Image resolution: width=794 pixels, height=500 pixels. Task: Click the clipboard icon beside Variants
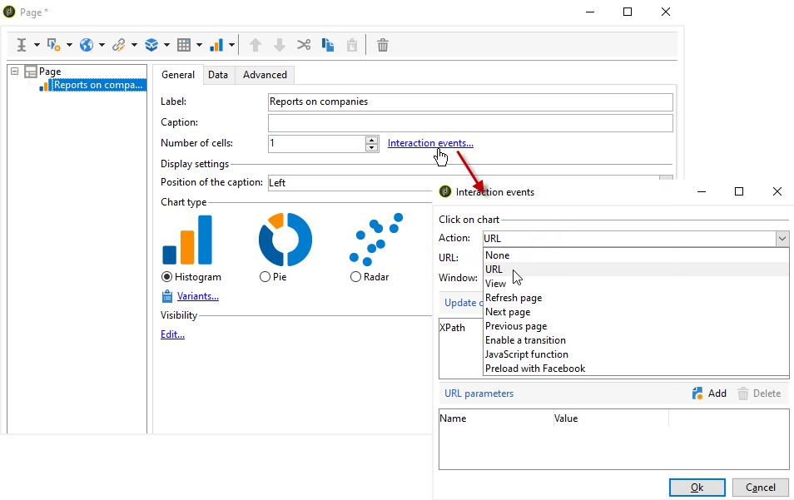(167, 296)
